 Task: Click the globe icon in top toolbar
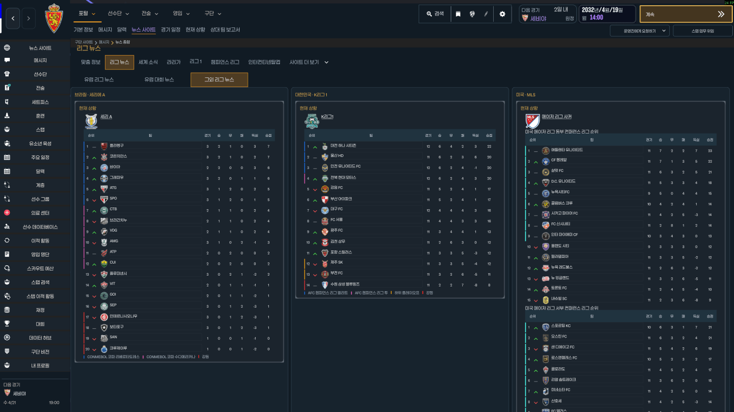471,14
